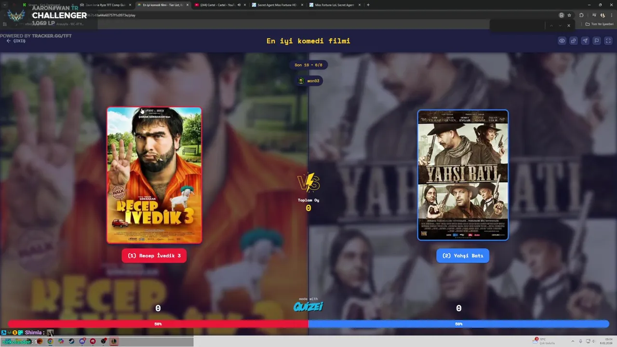This screenshot has width=617, height=347.
Task: Click the Recep İvedik 3 movie poster
Action: 154,175
